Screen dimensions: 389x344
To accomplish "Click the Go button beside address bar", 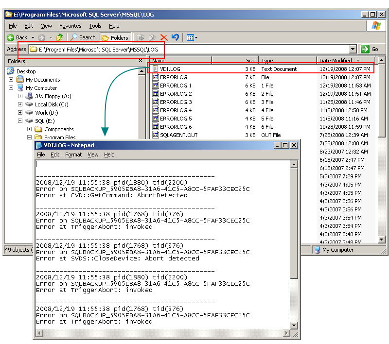I will tap(370, 49).
